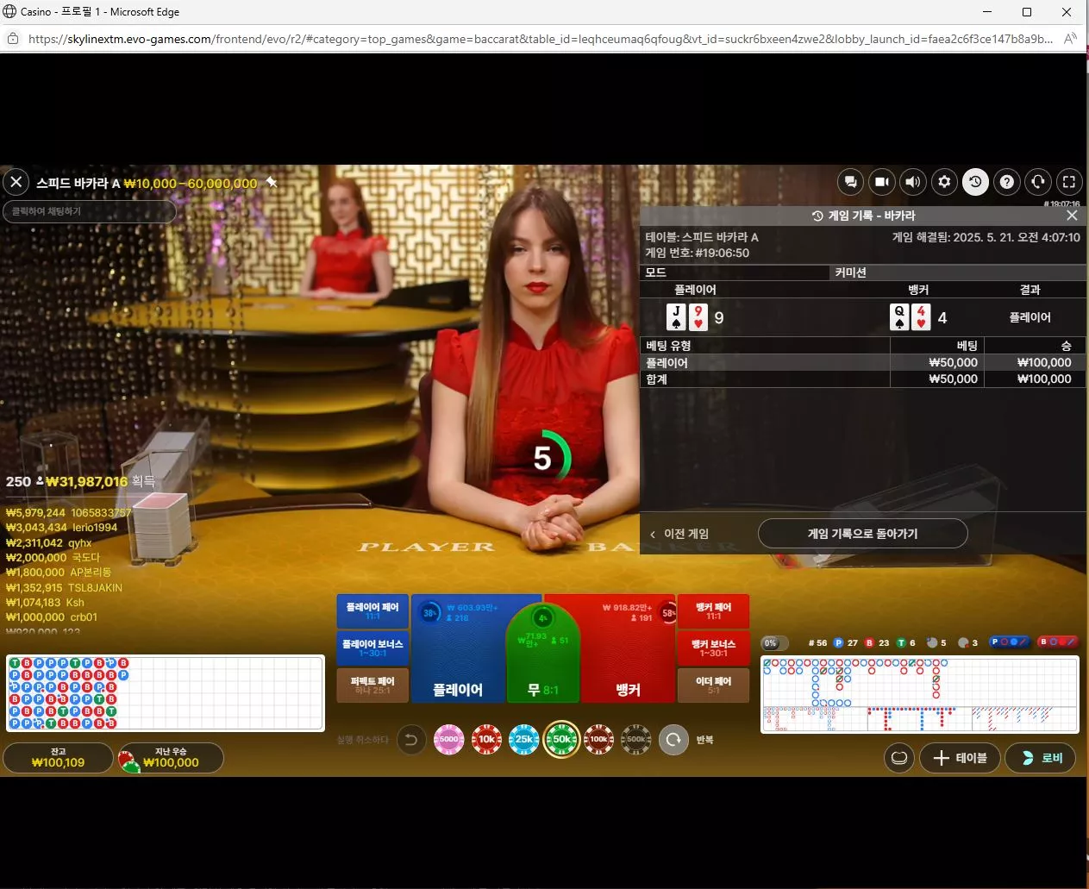Open help question mark icon
The height and width of the screenshot is (889, 1089).
1006,182
